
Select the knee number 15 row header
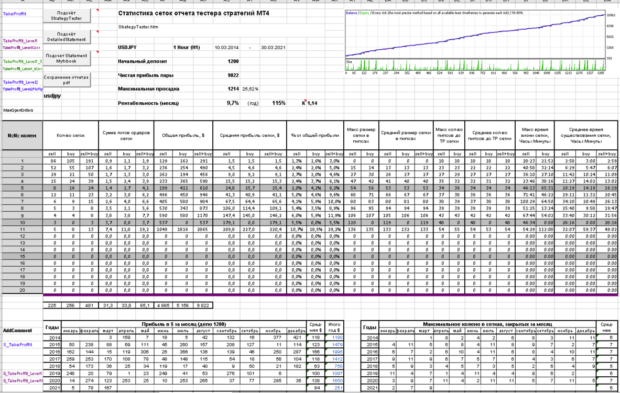[x=22, y=256]
